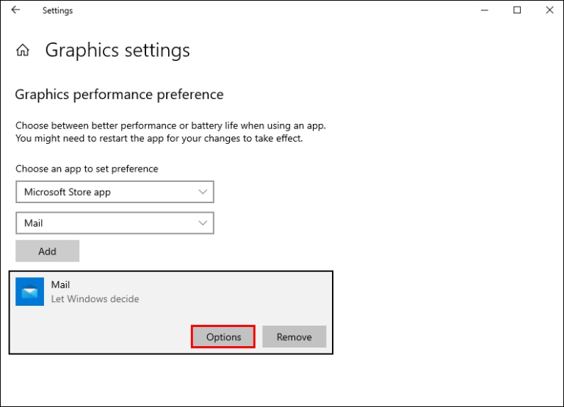Screen dimensions: 564x407
Task: Click the chevron on the Mail combo box
Action: pyautogui.click(x=203, y=223)
